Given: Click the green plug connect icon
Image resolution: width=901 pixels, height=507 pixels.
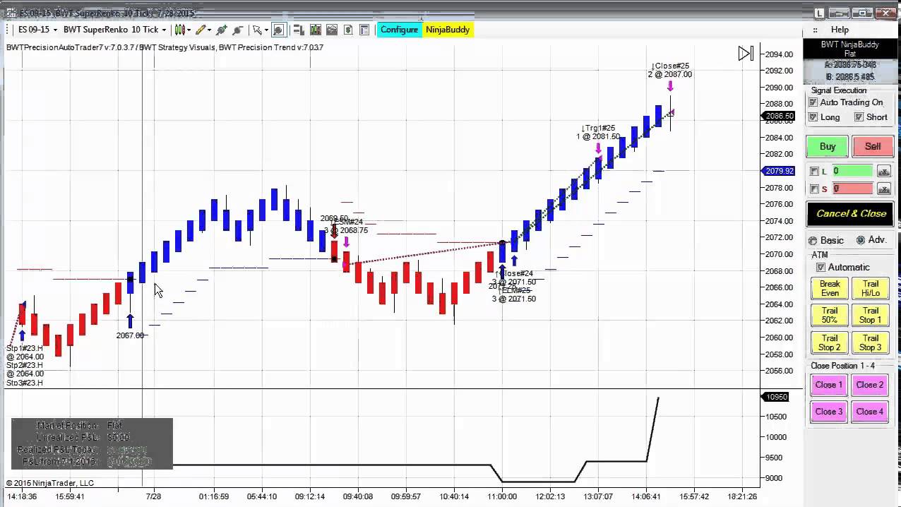Looking at the screenshot, I should tap(222, 30).
